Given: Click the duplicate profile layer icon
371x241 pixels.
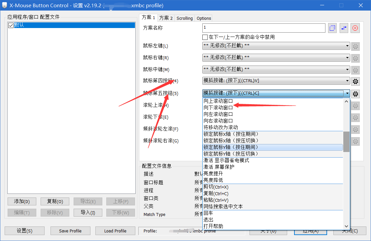Looking at the screenshot, I should 332,28.
